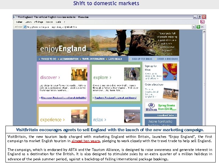
Task: Open the Edition menu
Action: coord(28,22)
